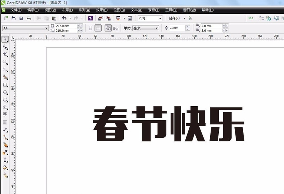Switch page to landscape orientation
The height and width of the screenshot is (194, 284).
coord(98,28)
